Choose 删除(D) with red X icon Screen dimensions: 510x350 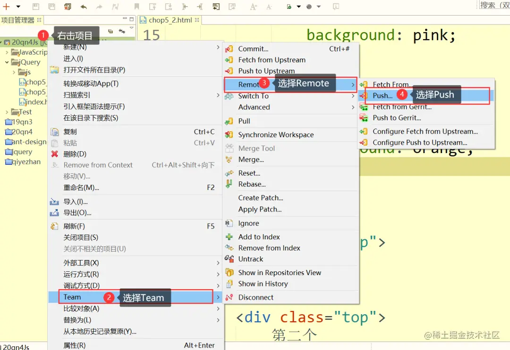click(135, 154)
